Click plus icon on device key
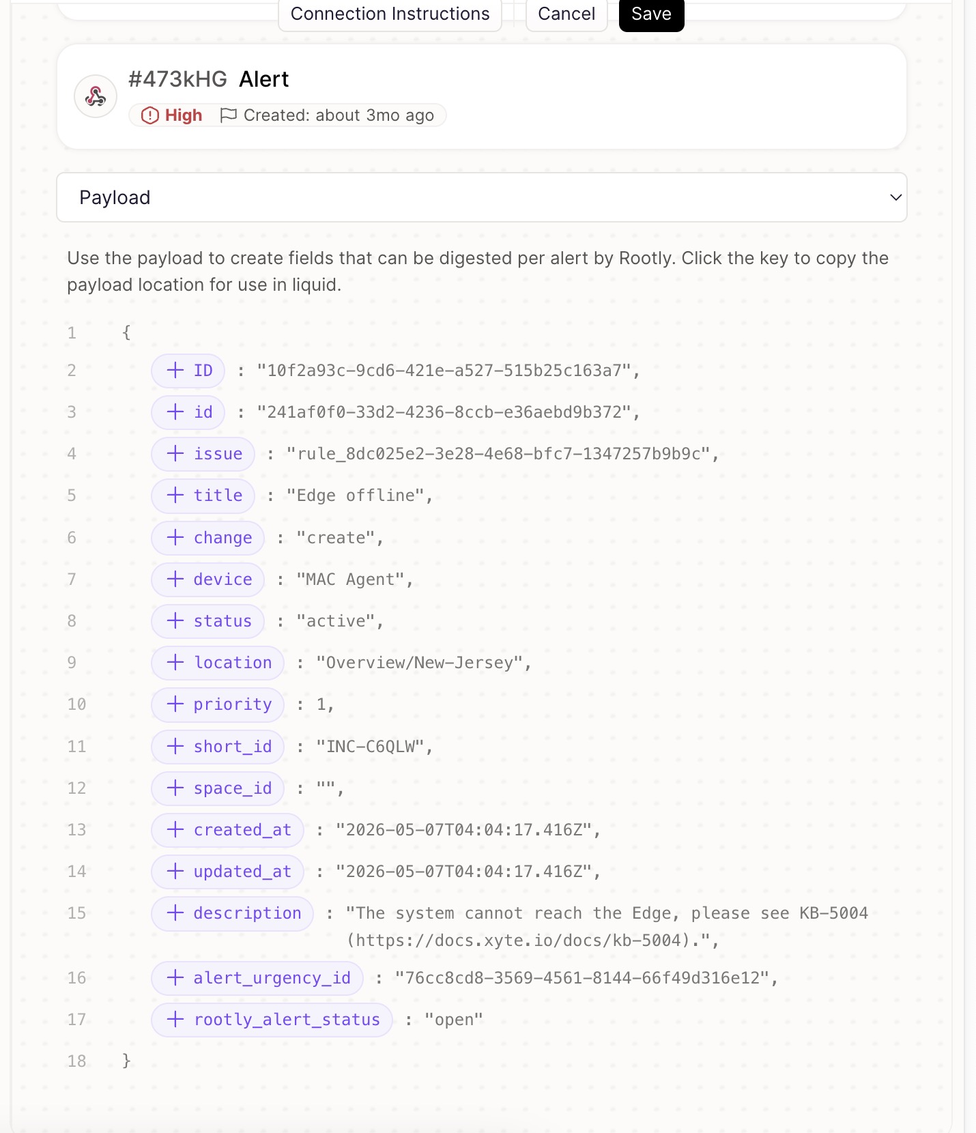This screenshot has width=976, height=1133. 175,579
